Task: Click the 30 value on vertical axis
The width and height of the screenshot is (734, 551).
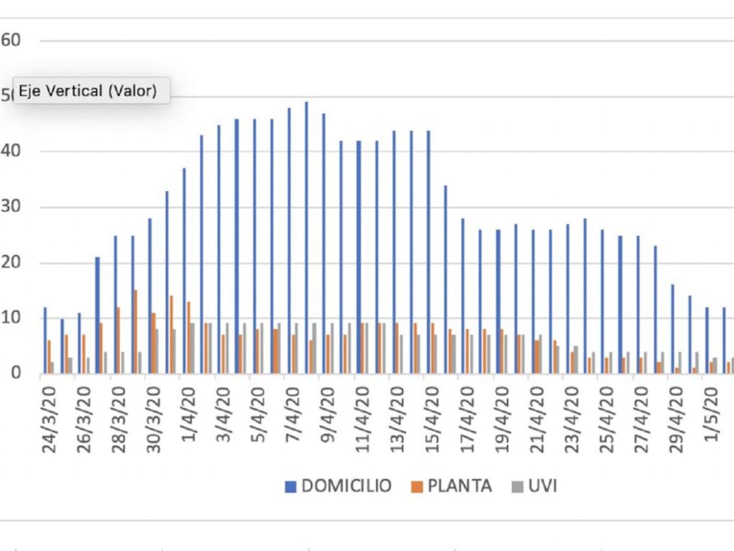Action: (11, 207)
